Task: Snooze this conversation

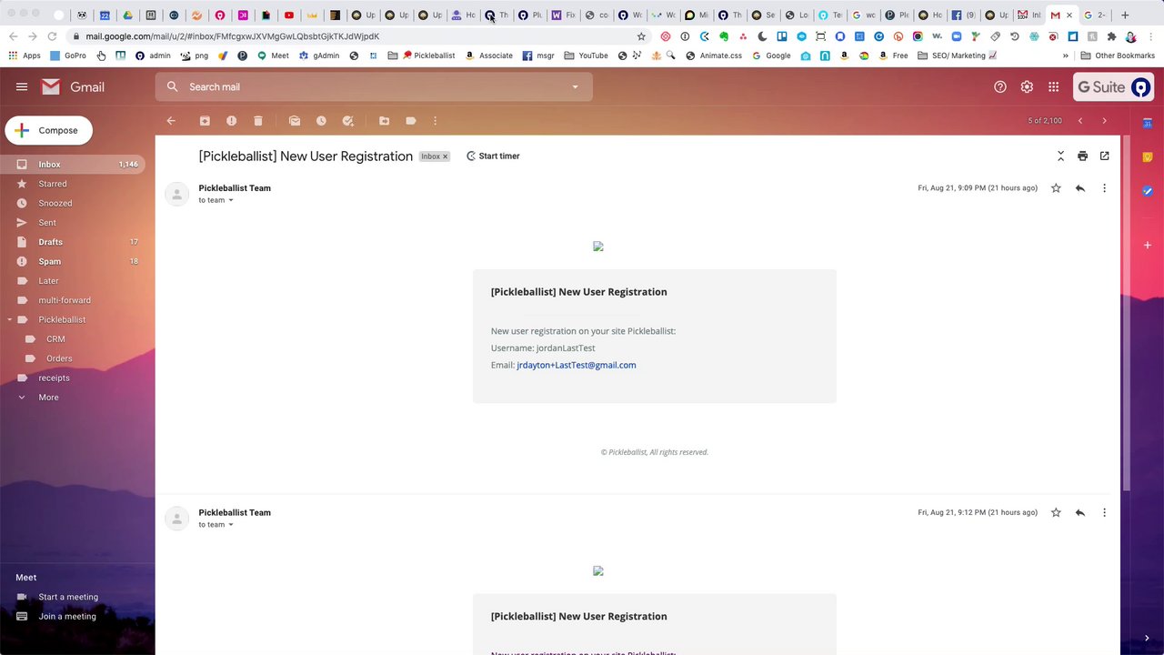Action: [321, 121]
